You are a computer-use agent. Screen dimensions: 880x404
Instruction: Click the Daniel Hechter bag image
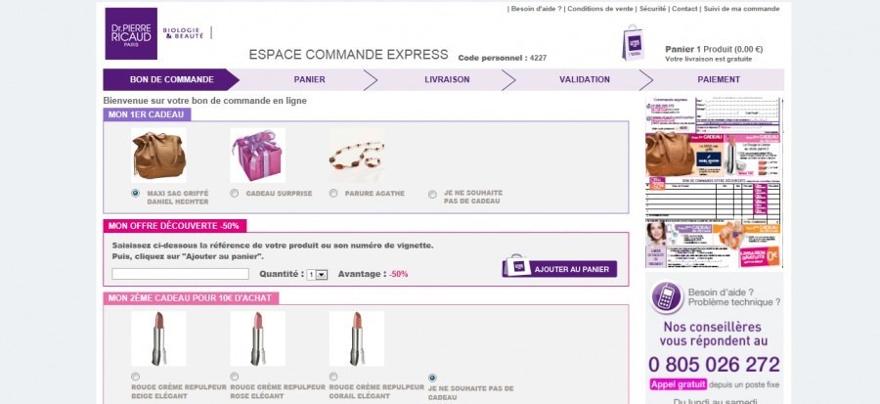(x=157, y=155)
